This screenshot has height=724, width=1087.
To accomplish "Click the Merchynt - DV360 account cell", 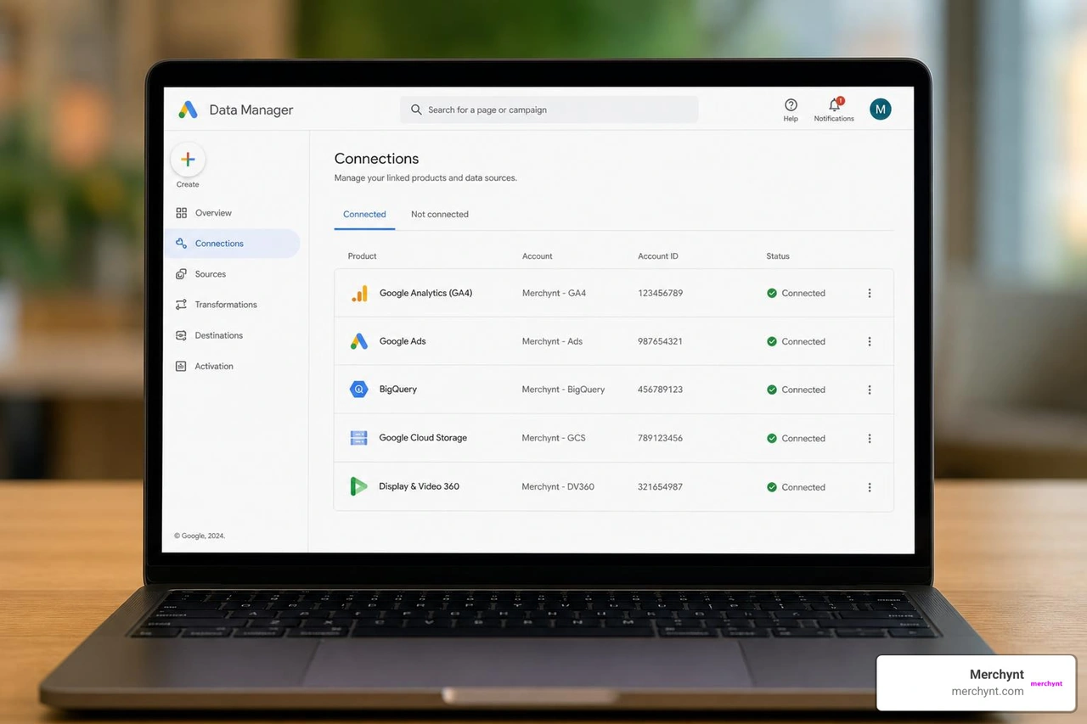I will pyautogui.click(x=559, y=487).
